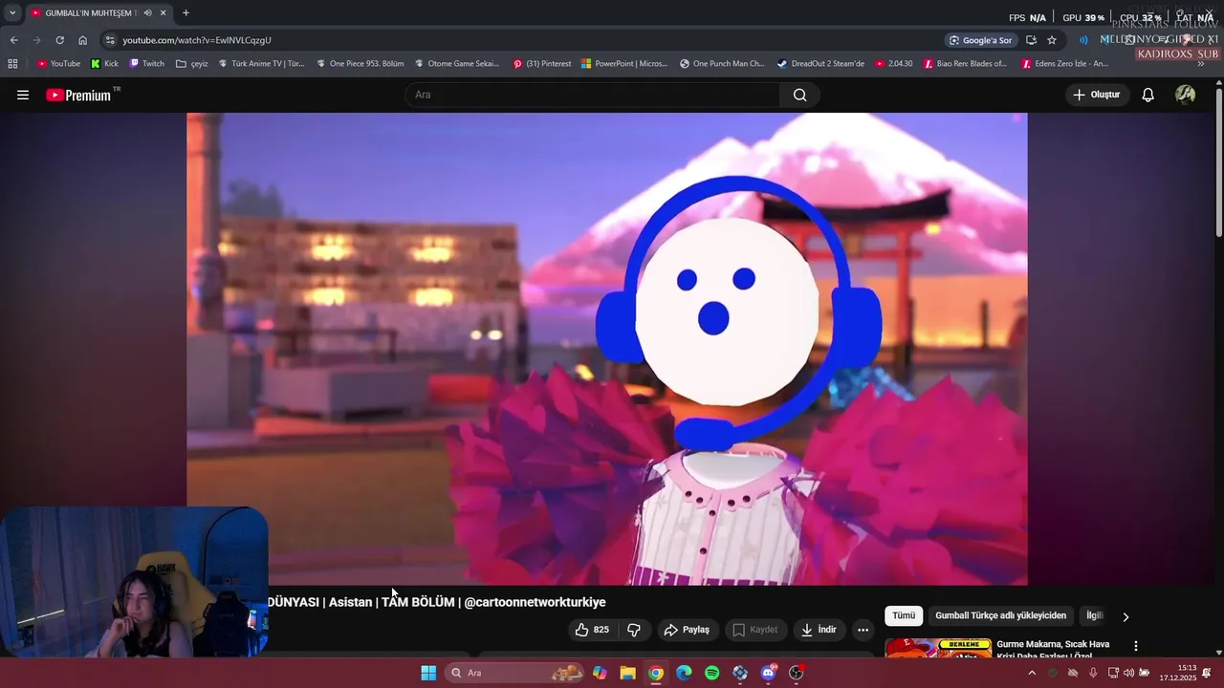Viewport: 1224px width, 688px height.
Task: Open Microsoft Copilot from taskbar
Action: coord(600,673)
